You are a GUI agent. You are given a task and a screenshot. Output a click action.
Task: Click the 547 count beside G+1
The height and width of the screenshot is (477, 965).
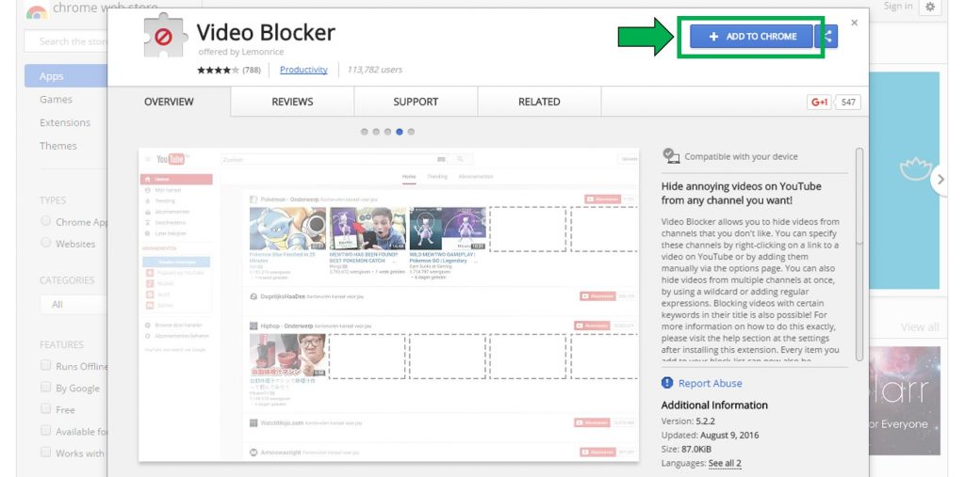pos(848,102)
